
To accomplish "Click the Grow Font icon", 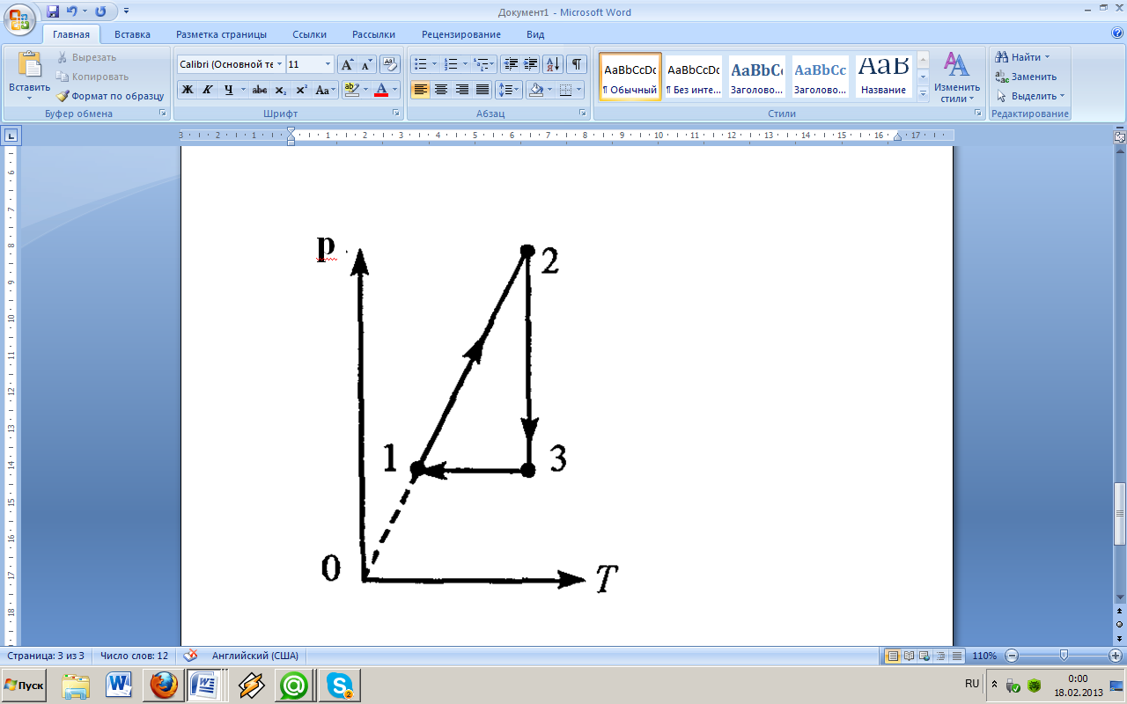I will click(x=347, y=64).
